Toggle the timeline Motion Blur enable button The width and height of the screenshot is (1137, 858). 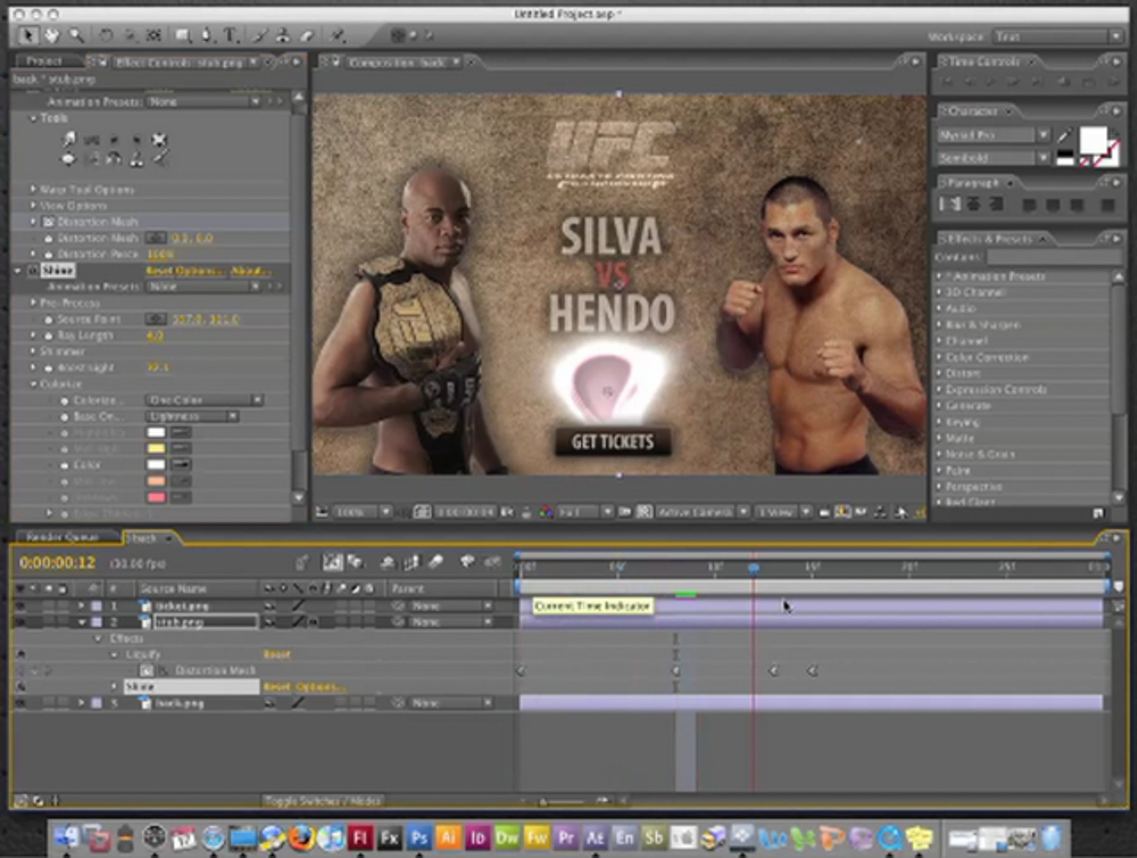pyautogui.click(x=435, y=562)
